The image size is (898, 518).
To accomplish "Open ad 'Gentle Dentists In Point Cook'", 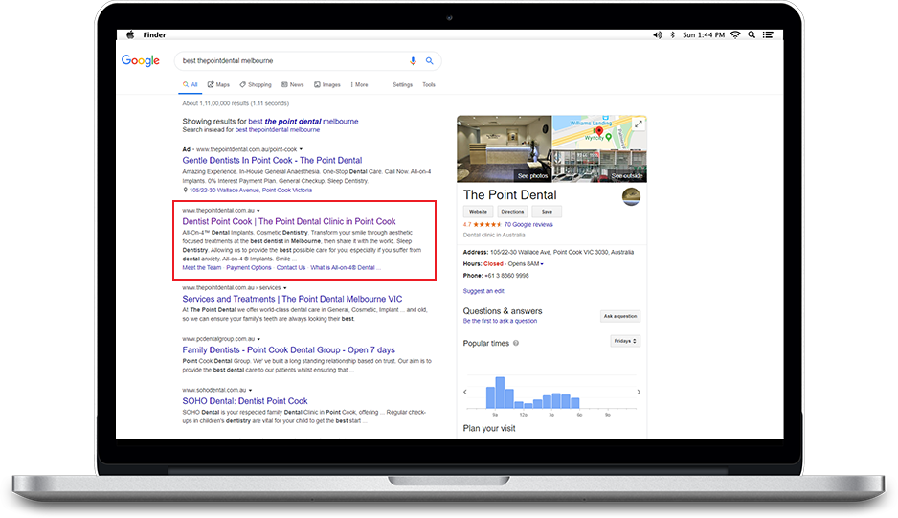I will (272, 161).
